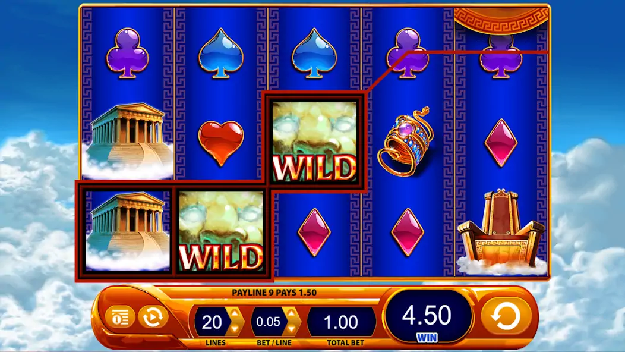Screen dimensions: 625x352
Task: Click the 4.50 win amount display
Action: click(x=427, y=315)
